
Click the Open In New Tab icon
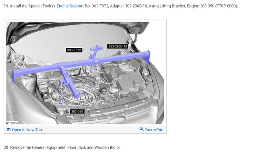point(9,130)
